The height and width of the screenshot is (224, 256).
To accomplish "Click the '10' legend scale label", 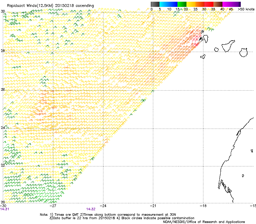I will pos(169,9).
